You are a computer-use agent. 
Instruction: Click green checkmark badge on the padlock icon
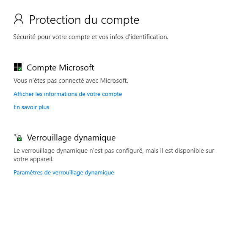tap(19, 139)
